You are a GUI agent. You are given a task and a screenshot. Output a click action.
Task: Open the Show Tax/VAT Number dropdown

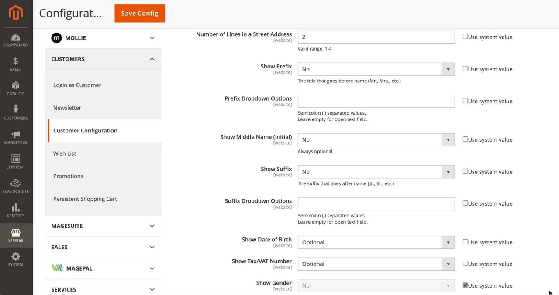coord(376,264)
